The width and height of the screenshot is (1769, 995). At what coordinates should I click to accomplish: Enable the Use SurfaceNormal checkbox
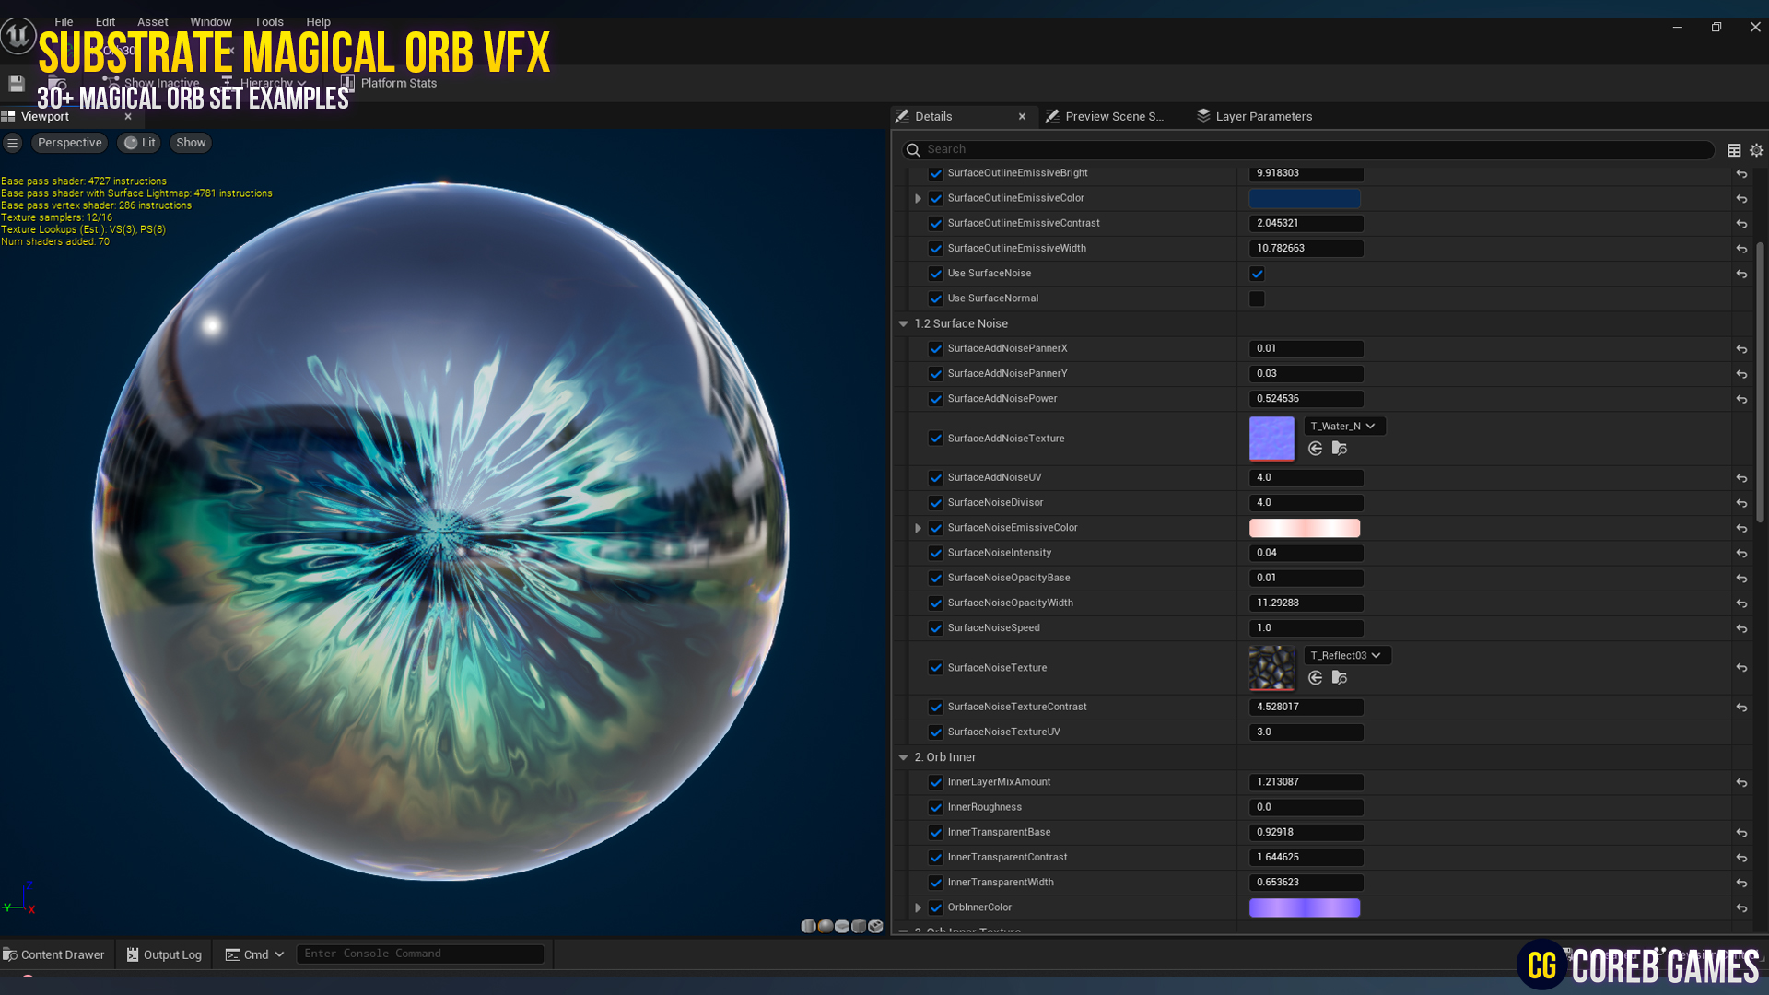(x=1257, y=298)
